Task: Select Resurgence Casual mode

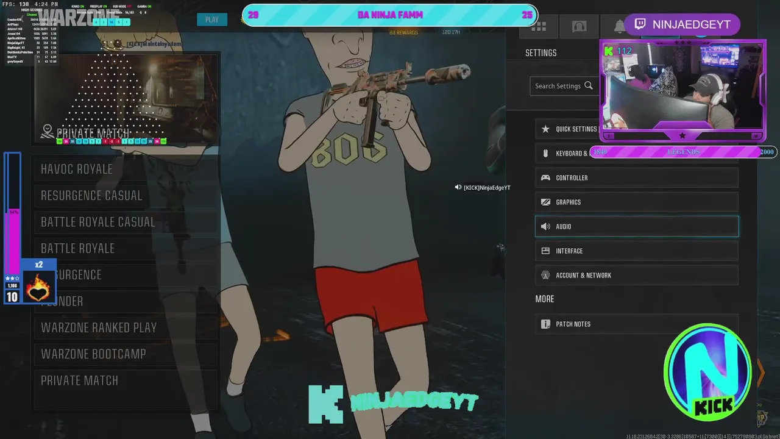Action: pos(126,196)
